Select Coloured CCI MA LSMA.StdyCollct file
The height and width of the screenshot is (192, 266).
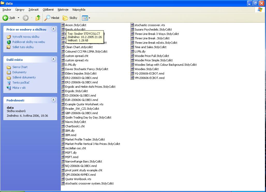tap(86, 51)
